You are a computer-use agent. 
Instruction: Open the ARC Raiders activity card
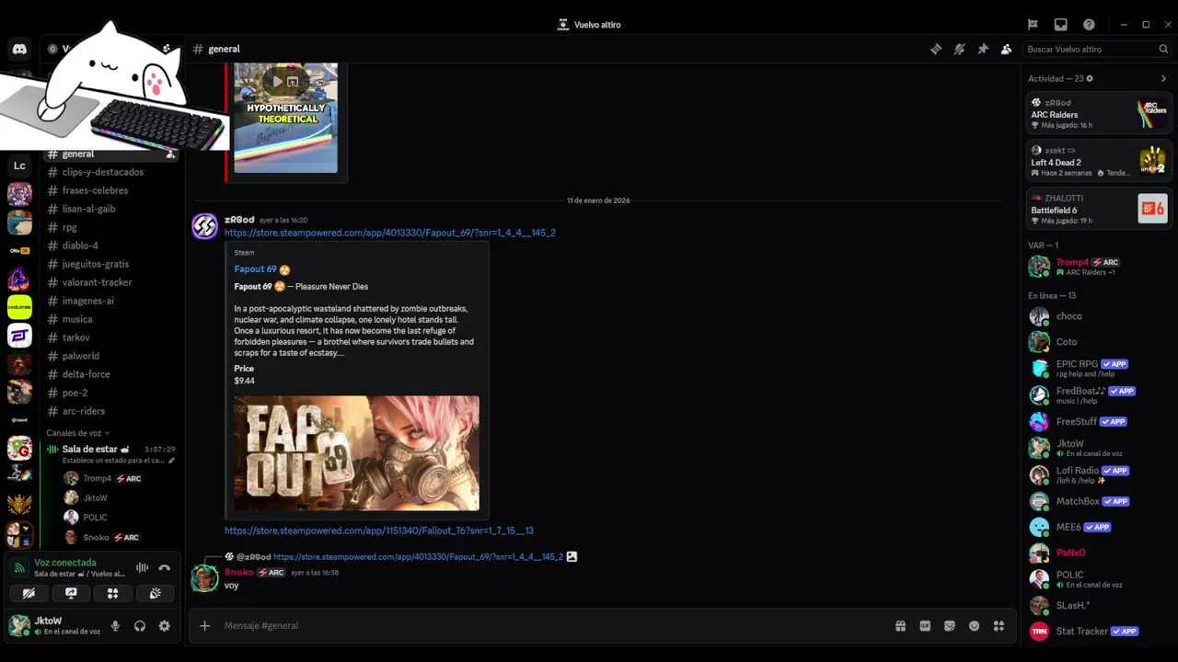(1098, 114)
